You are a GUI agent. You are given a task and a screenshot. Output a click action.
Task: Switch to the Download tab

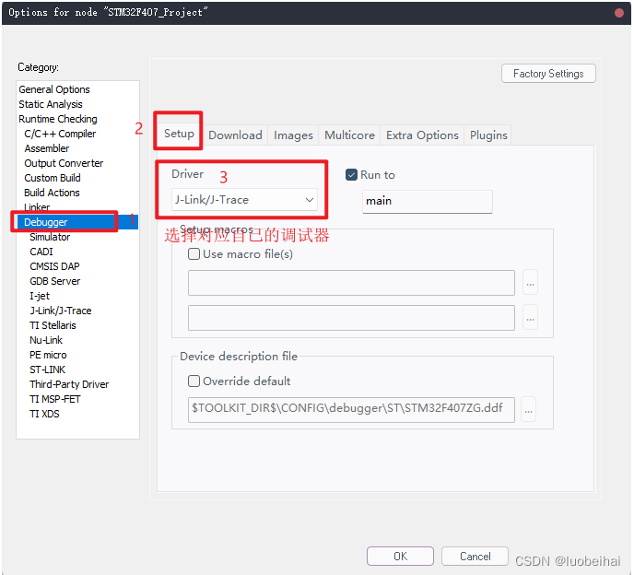coord(235,135)
